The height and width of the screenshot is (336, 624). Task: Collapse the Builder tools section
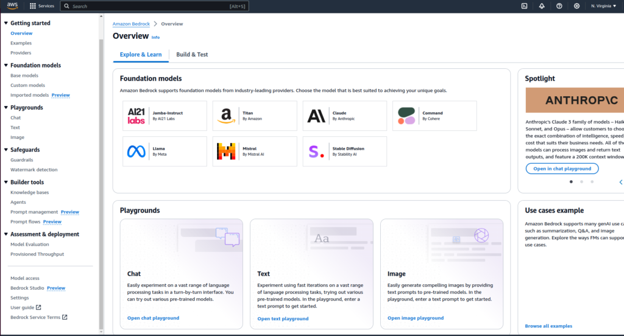point(6,182)
